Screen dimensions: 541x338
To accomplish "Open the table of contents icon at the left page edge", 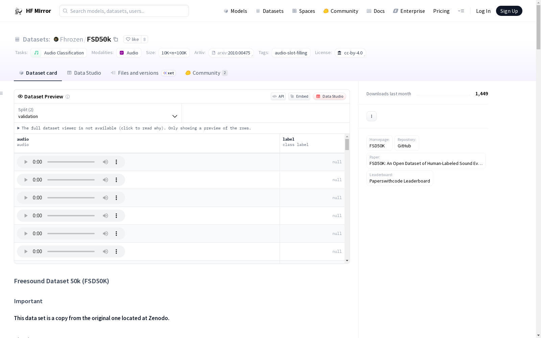I will coord(1,93).
